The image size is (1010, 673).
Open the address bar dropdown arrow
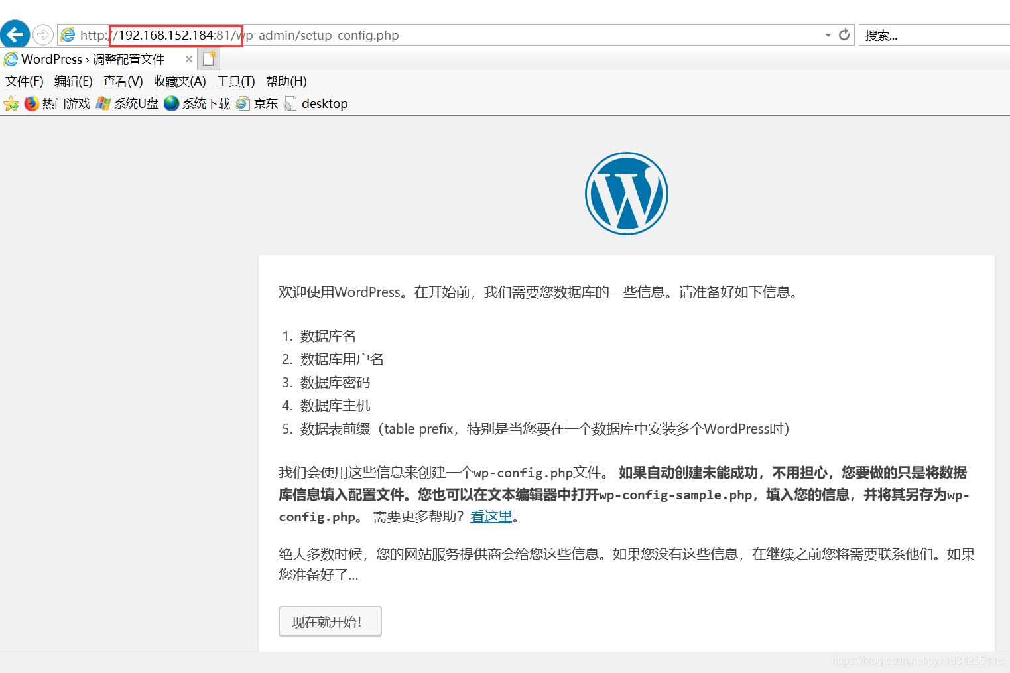tap(828, 35)
